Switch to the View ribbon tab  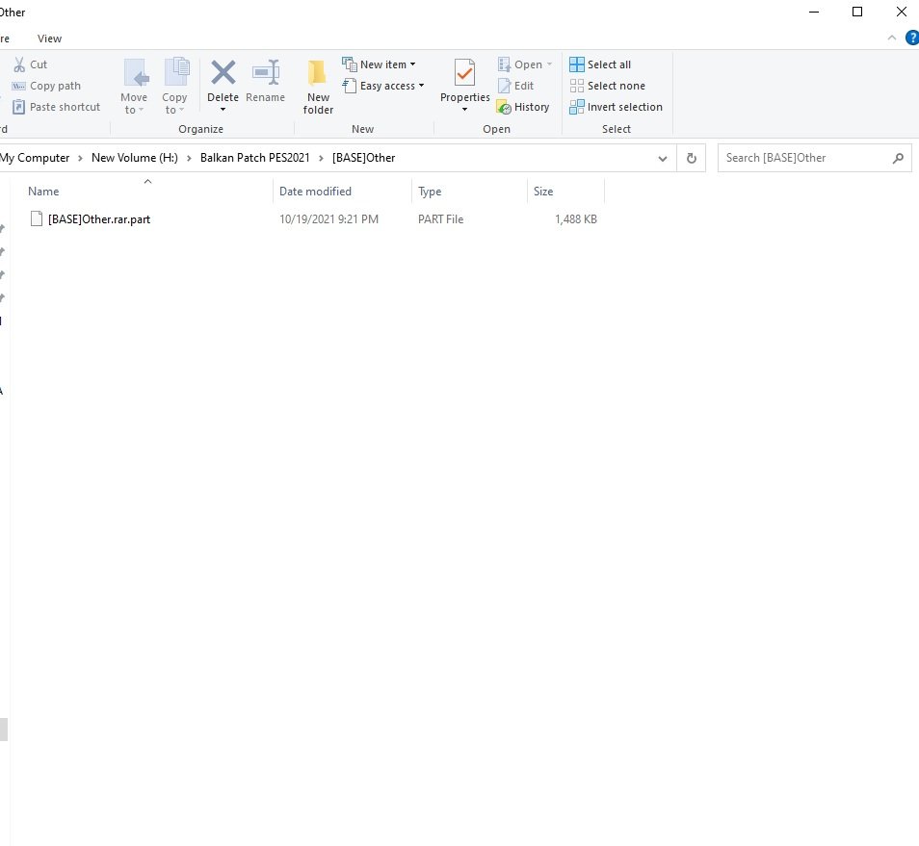pyautogui.click(x=49, y=38)
